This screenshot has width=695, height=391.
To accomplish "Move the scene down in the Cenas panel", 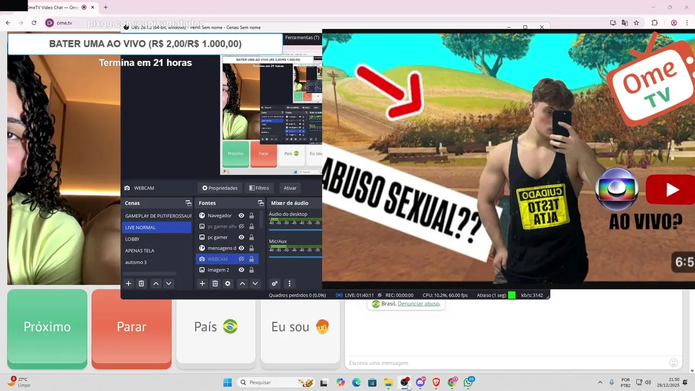I will click(168, 283).
